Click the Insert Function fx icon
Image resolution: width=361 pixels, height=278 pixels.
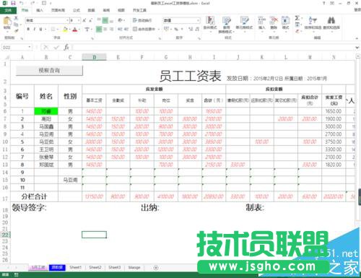66,48
